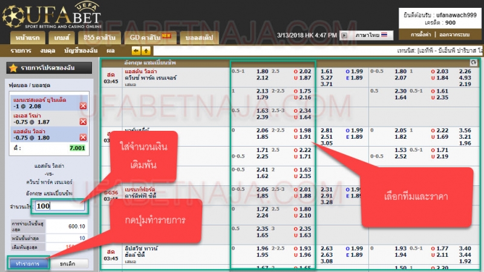Click the first-half over odds O 1.77
This screenshot has height=272, width=484.
[440, 248]
